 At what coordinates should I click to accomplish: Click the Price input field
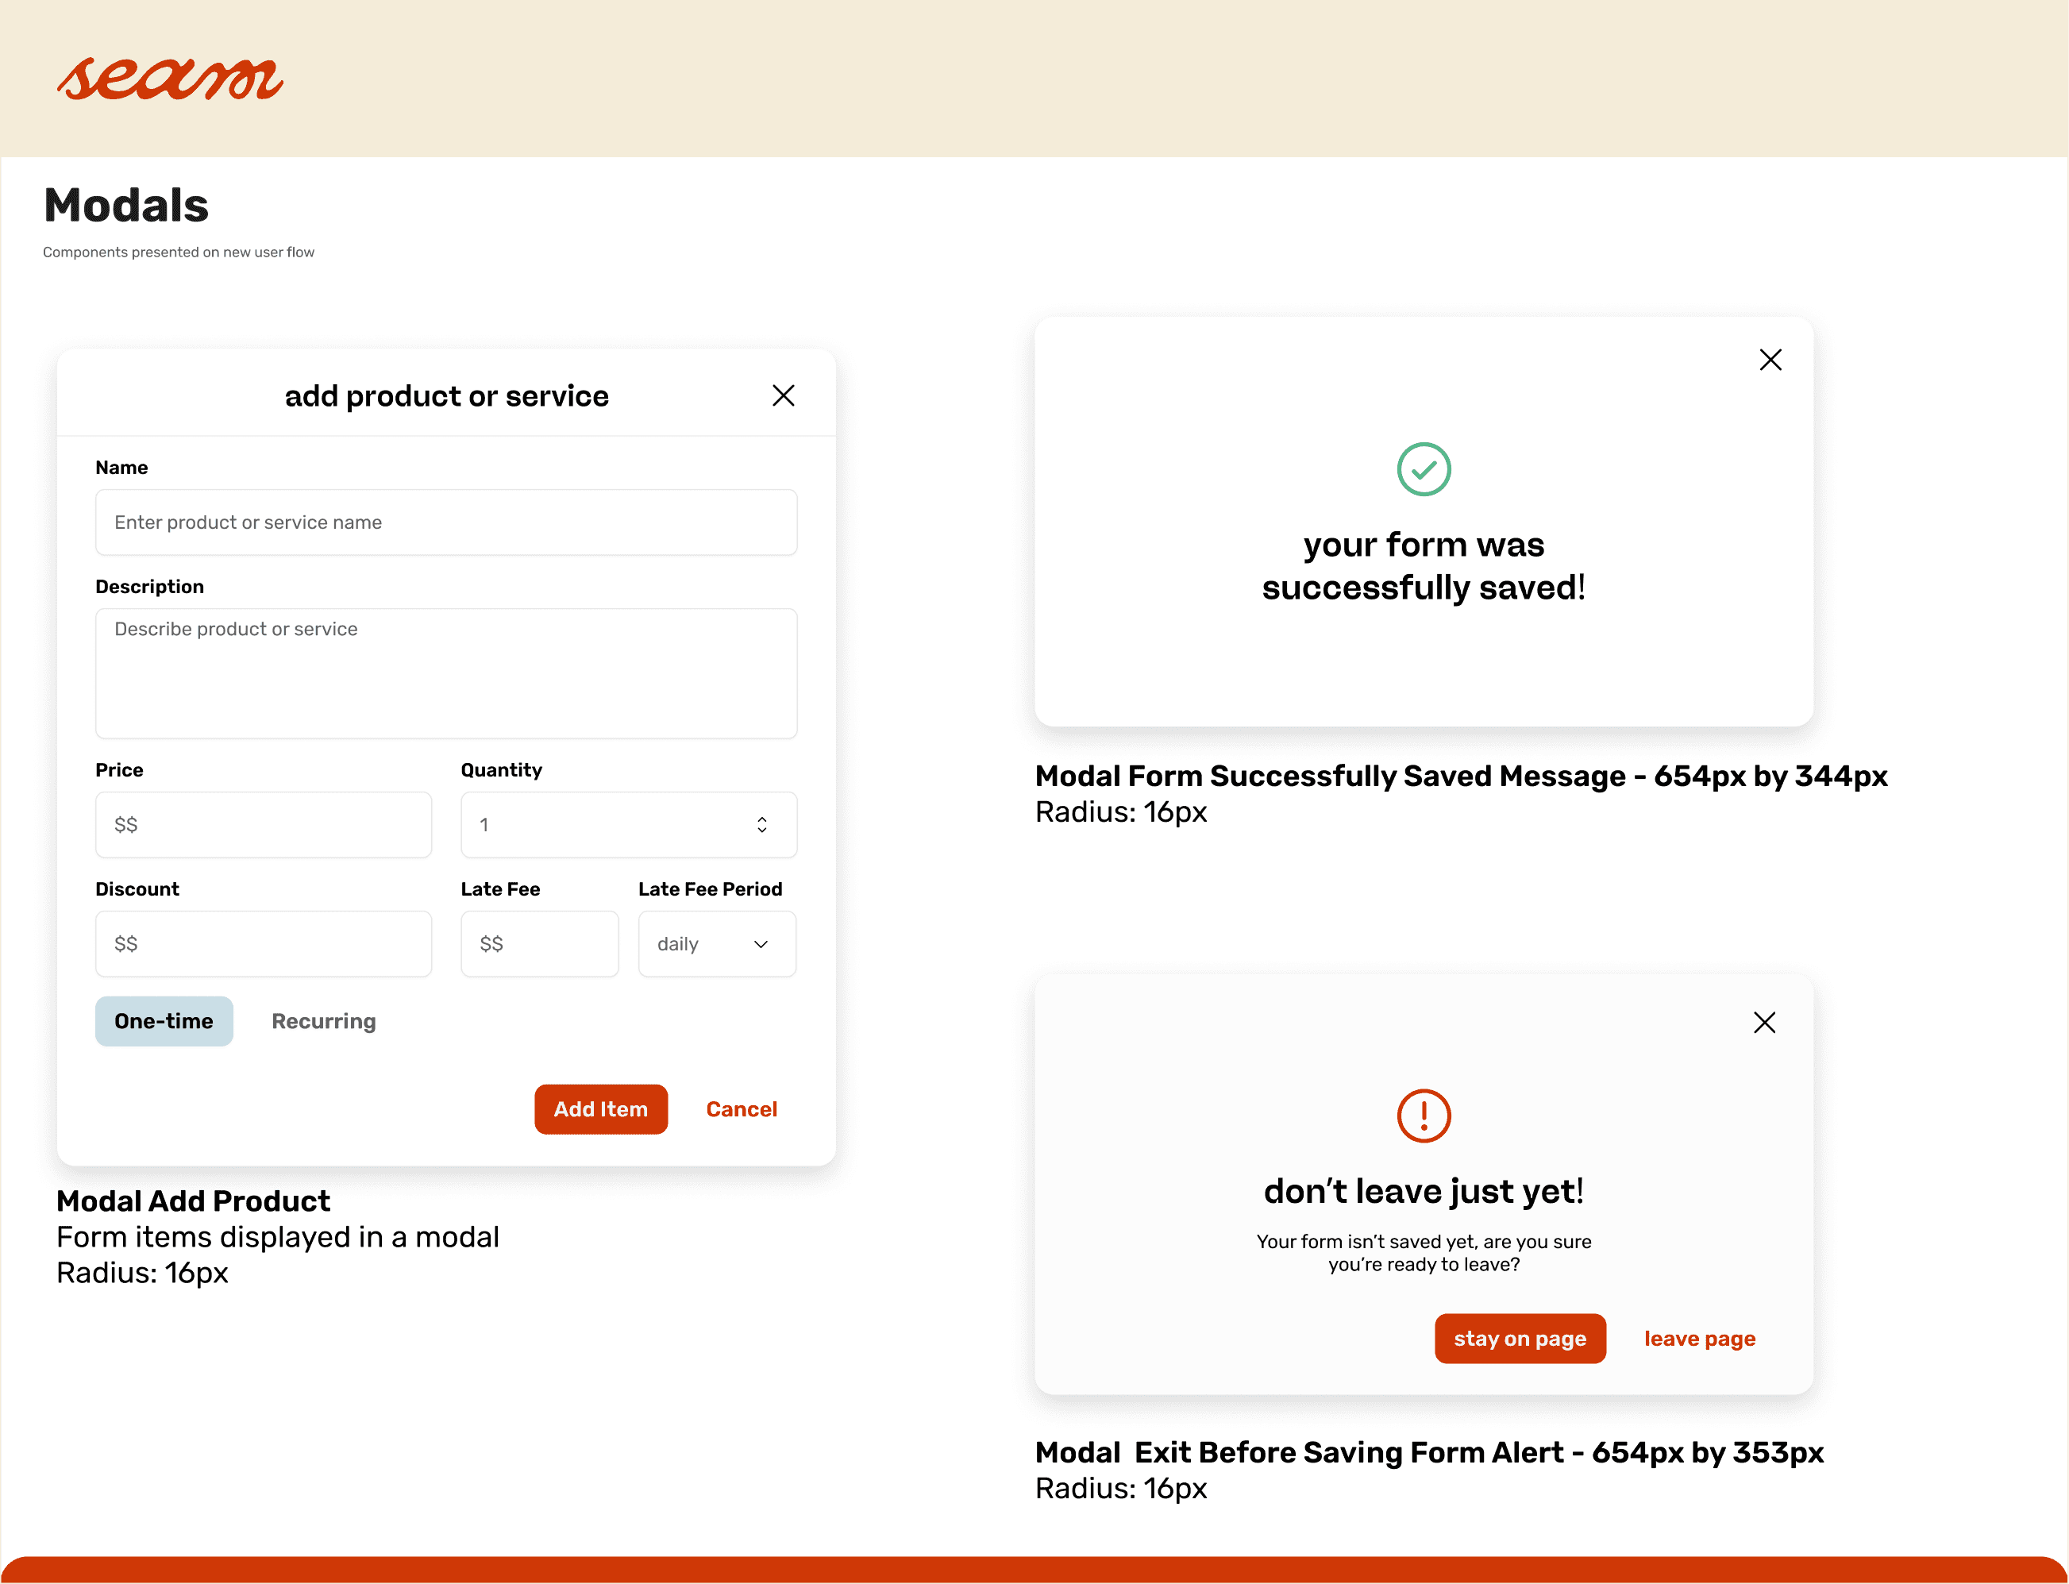(x=263, y=825)
